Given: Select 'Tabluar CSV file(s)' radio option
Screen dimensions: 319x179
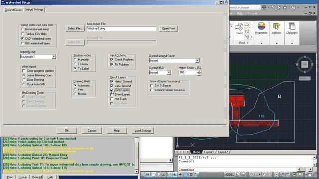Looking at the screenshot, I should (x=23, y=34).
